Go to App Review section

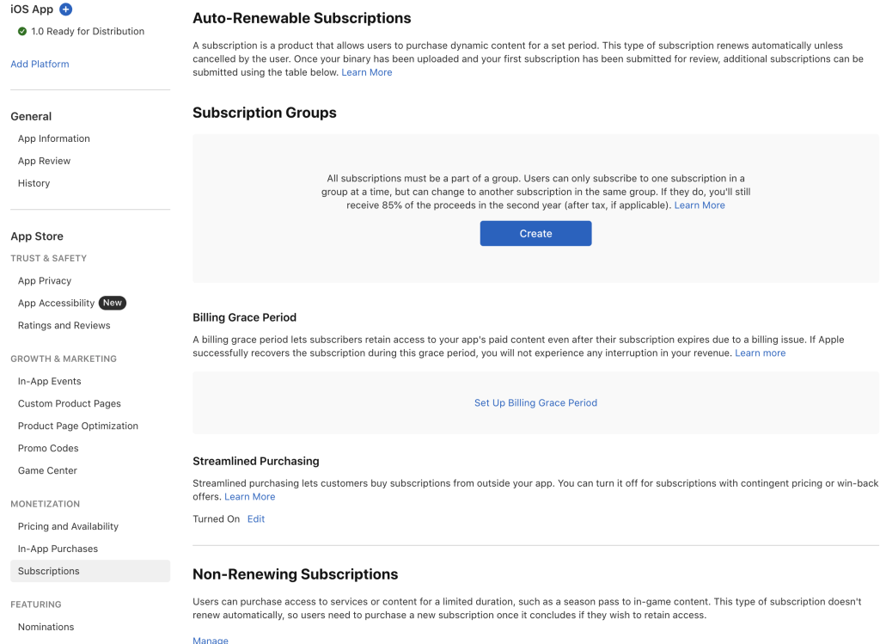coord(45,161)
